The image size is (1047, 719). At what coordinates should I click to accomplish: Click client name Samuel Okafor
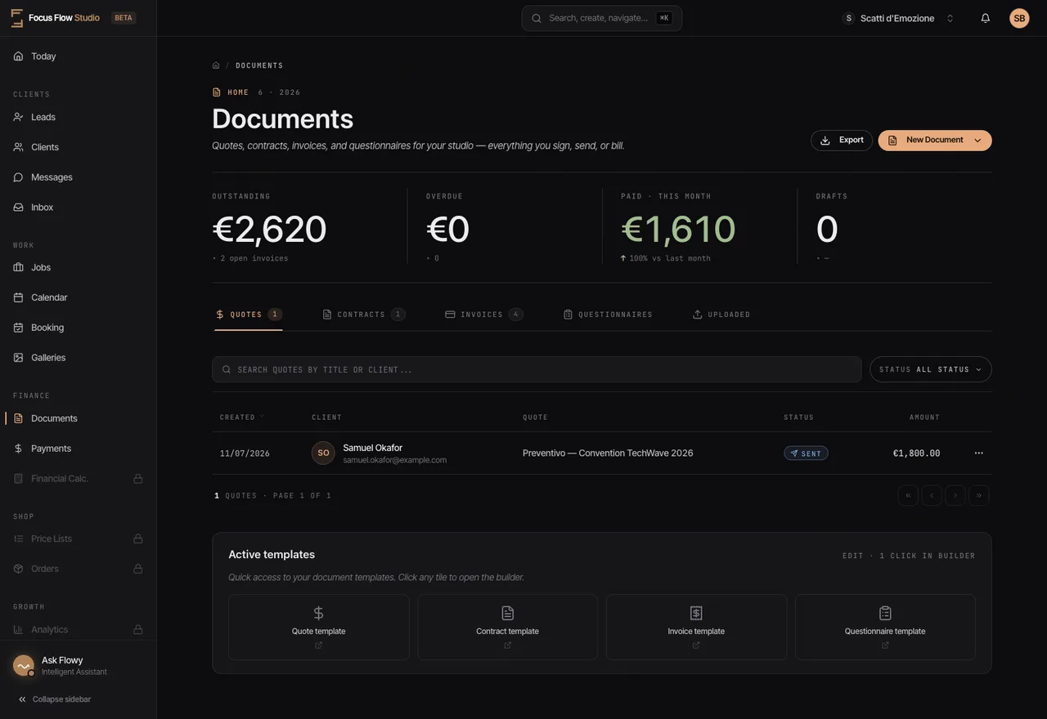pos(373,448)
